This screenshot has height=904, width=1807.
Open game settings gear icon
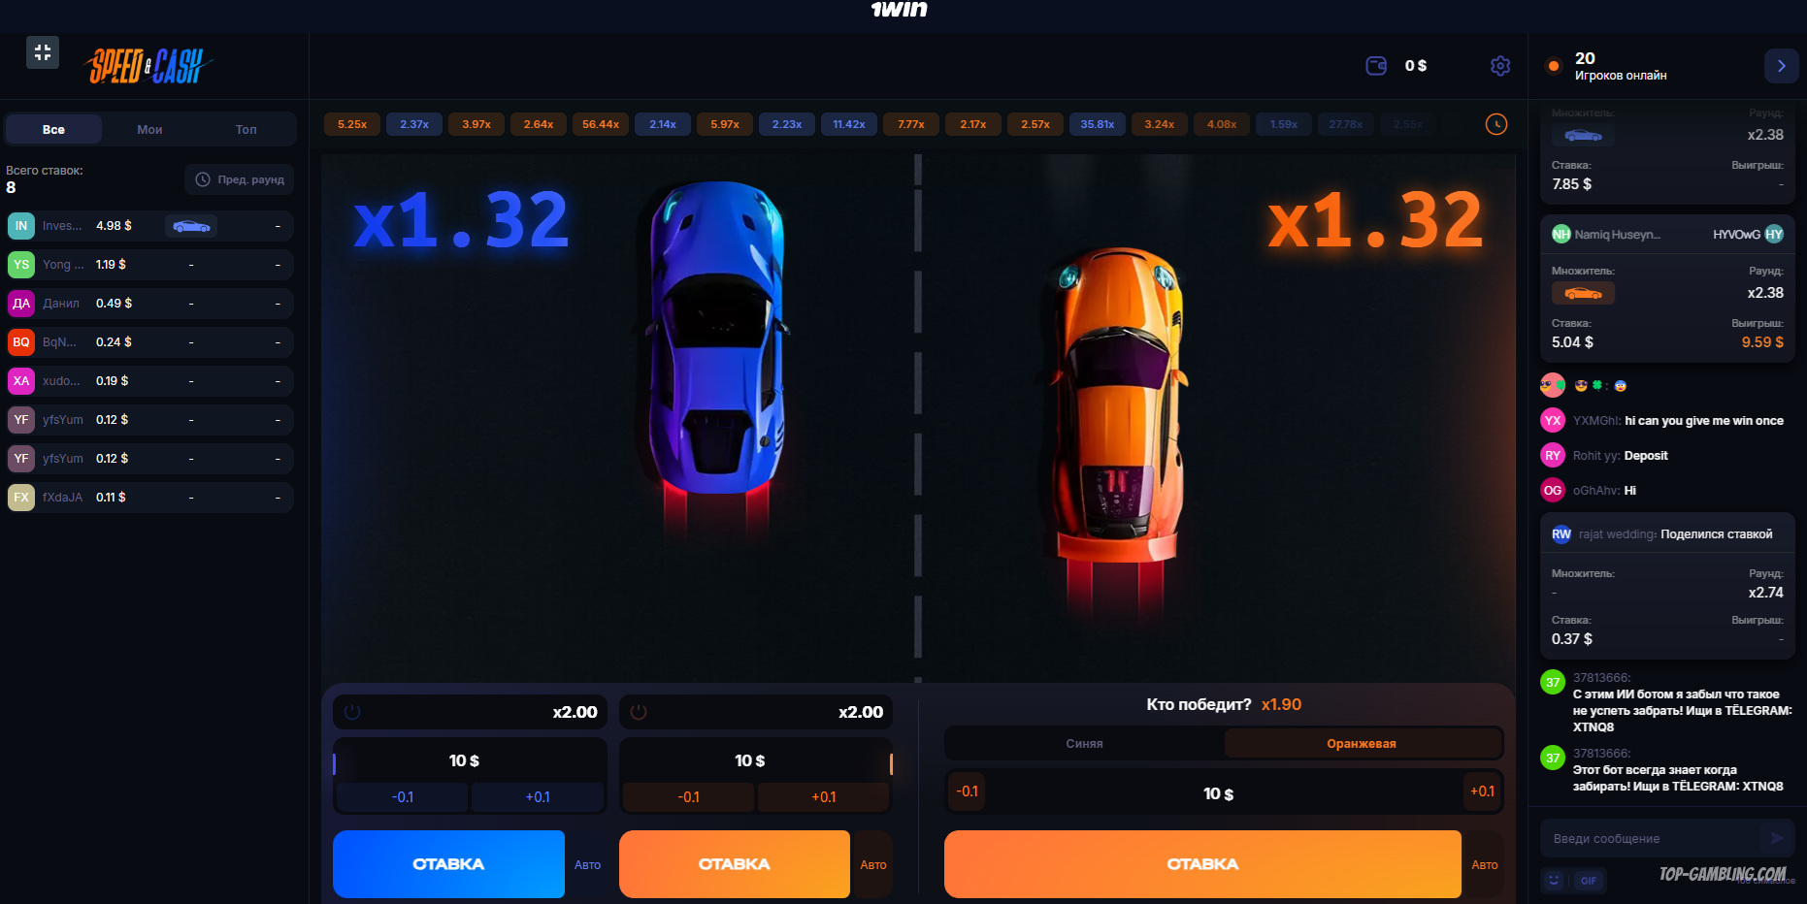pos(1500,66)
